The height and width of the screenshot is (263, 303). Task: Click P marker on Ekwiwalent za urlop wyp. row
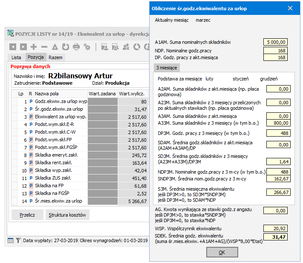[x=31, y=117]
